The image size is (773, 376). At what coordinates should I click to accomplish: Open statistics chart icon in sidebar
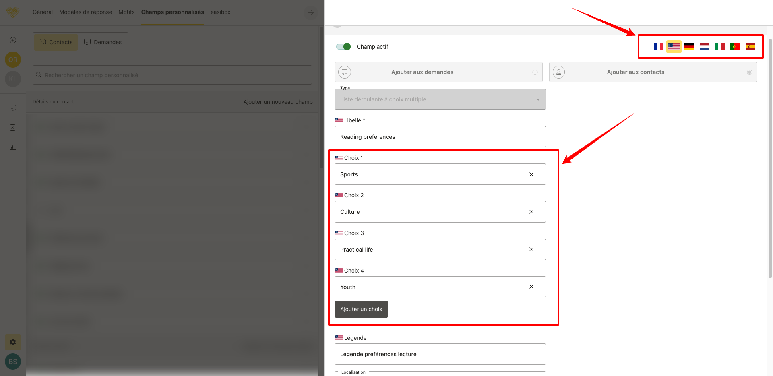[13, 147]
